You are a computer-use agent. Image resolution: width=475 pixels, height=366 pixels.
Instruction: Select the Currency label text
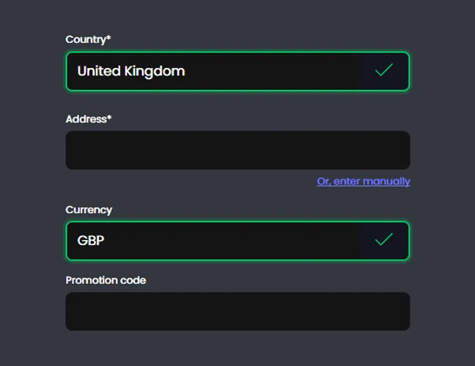(x=89, y=209)
